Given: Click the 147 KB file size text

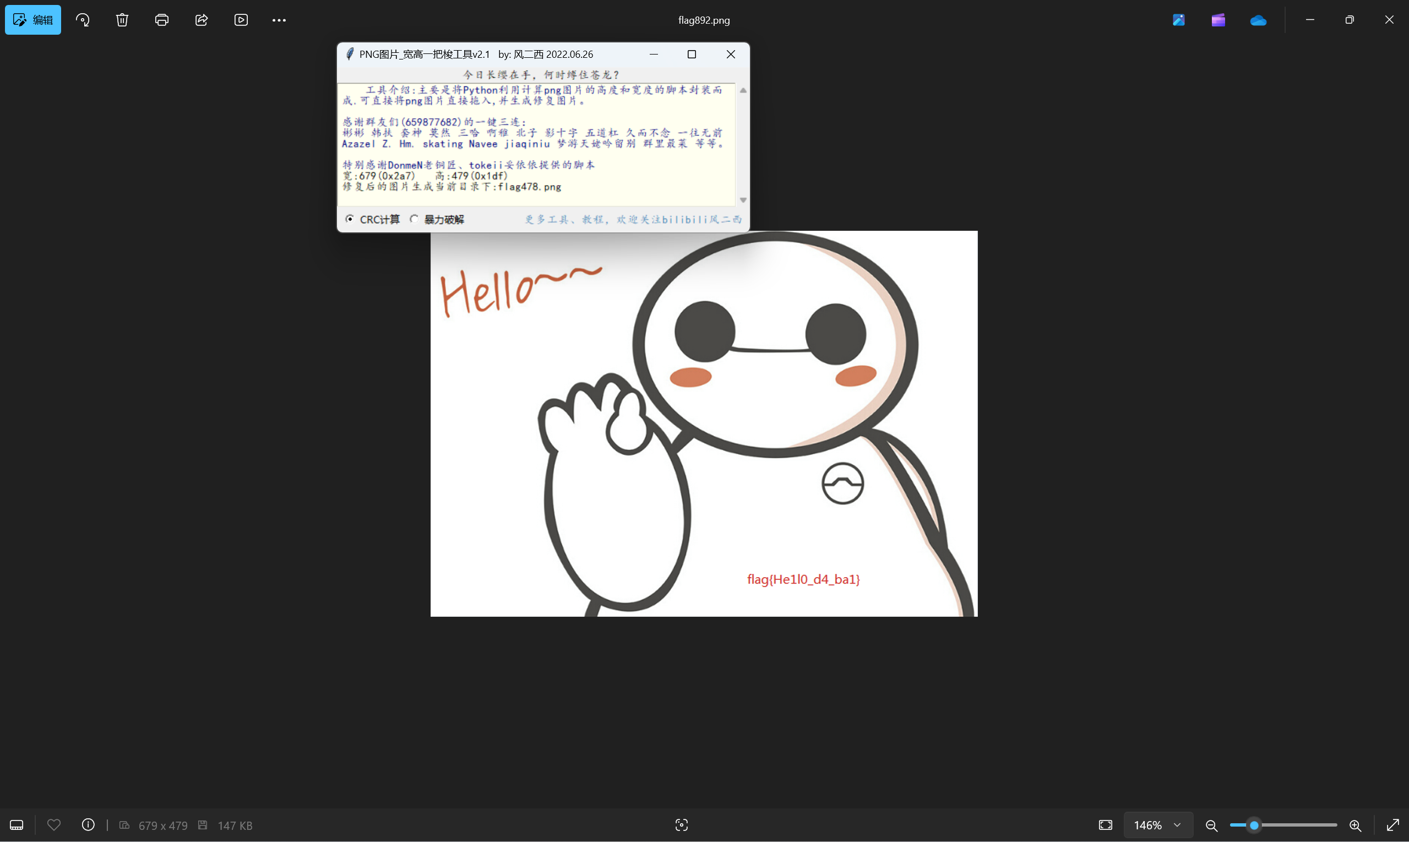Looking at the screenshot, I should 235,825.
